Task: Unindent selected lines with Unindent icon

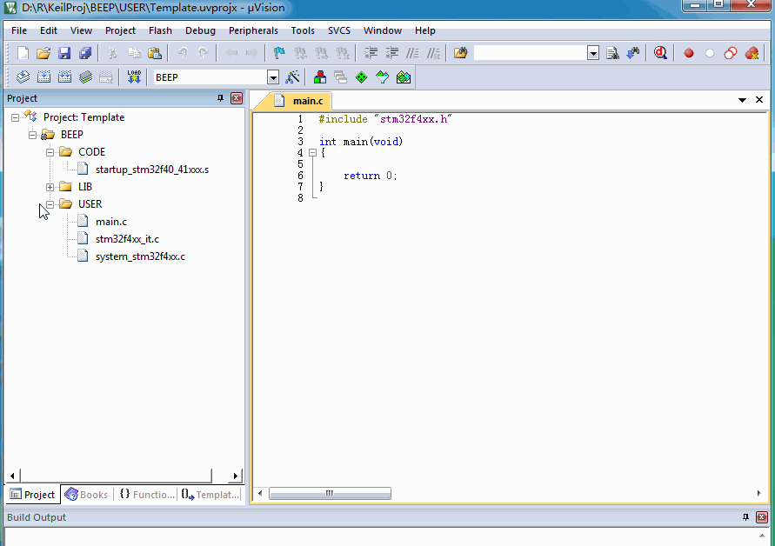Action: click(x=392, y=53)
